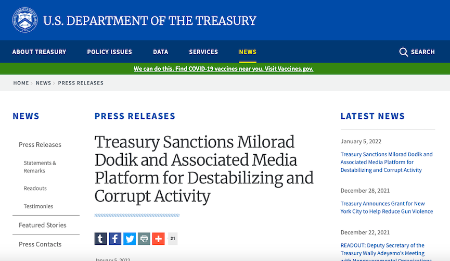The height and width of the screenshot is (261, 450).
Task: Open the Policy Issues menu
Action: click(110, 52)
